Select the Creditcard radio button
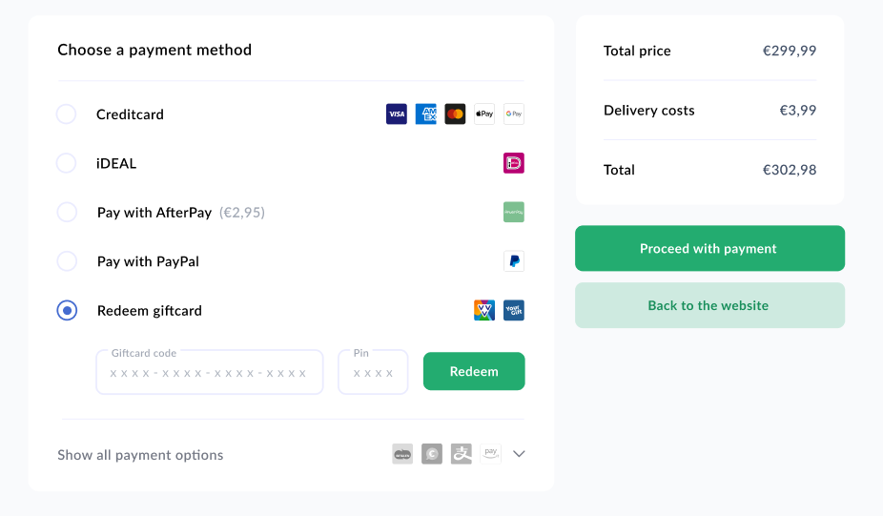Screen dimensions: 883x516 point(67,114)
